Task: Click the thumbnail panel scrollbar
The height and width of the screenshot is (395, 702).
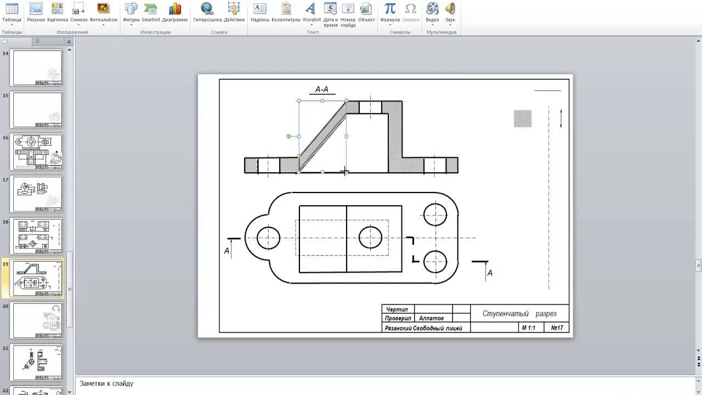Action: 70,289
